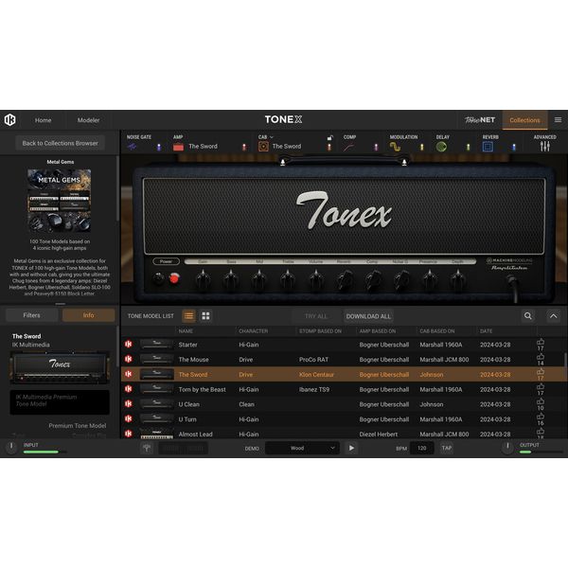Like The Mouse tone model
This screenshot has width=568, height=568.
(x=541, y=357)
